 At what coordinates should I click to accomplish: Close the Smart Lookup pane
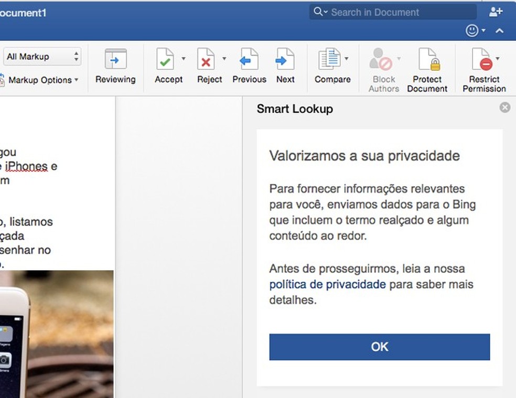pos(504,107)
